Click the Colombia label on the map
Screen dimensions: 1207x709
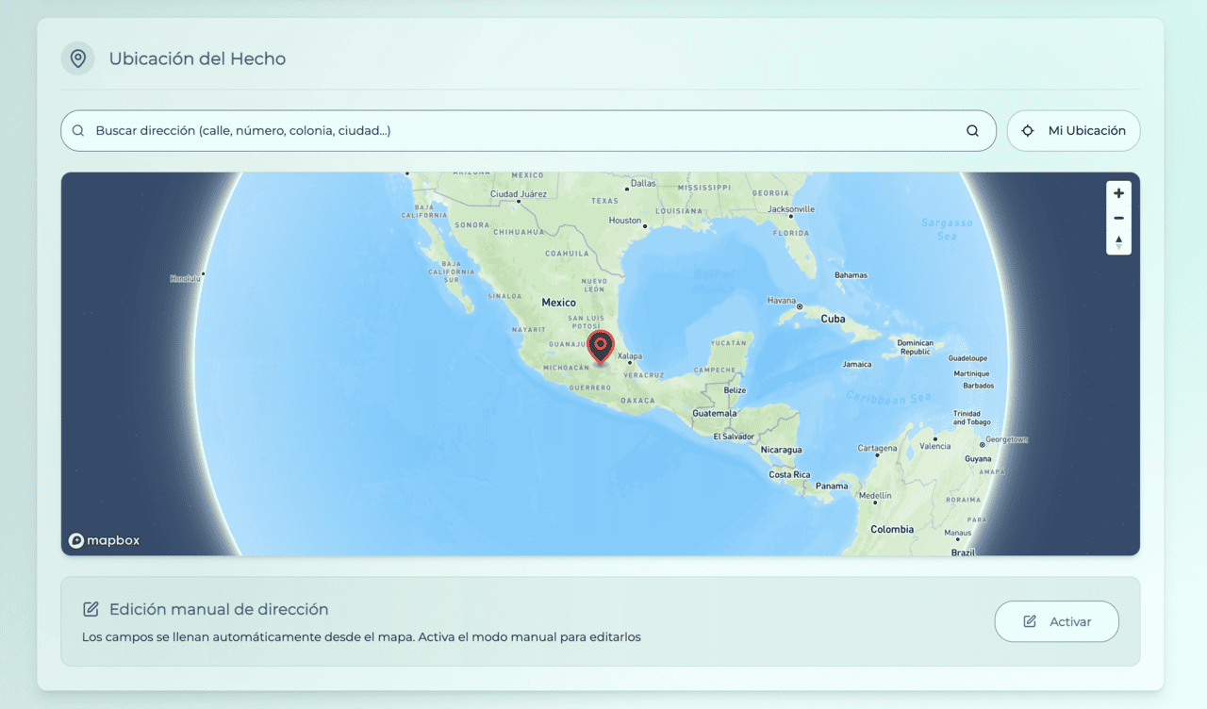point(891,529)
